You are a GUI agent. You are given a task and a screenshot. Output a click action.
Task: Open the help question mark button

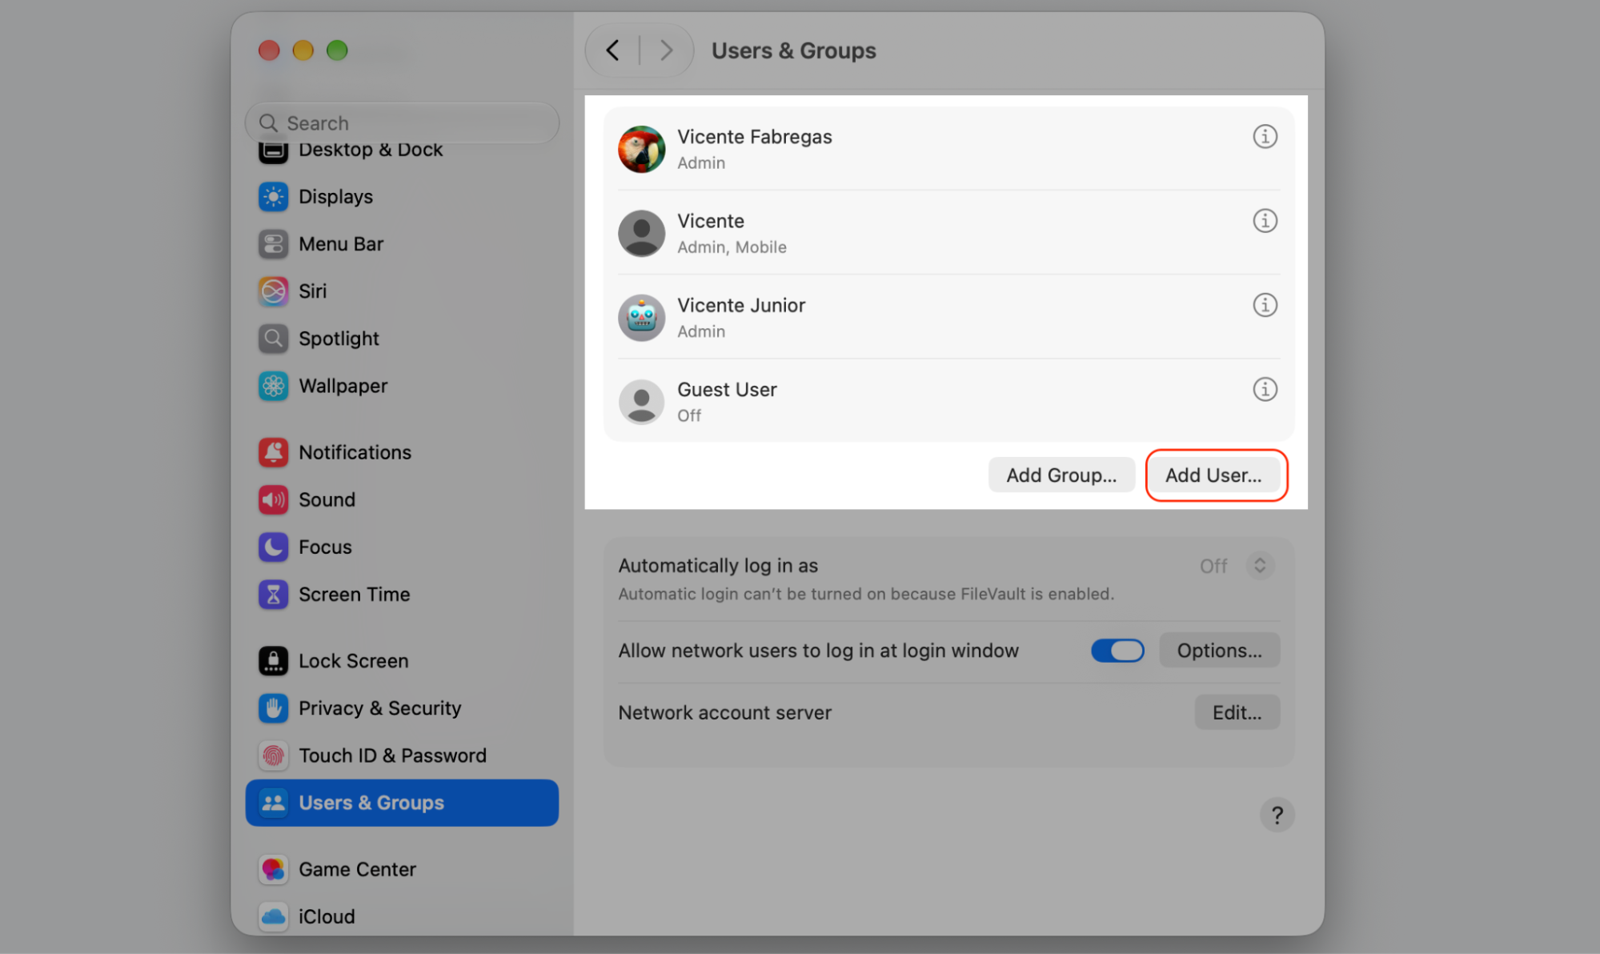tap(1277, 816)
